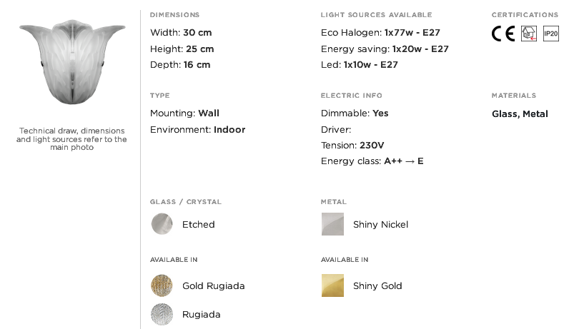Click the Certifications section heading
This screenshot has height=329, width=564.
[x=525, y=15]
